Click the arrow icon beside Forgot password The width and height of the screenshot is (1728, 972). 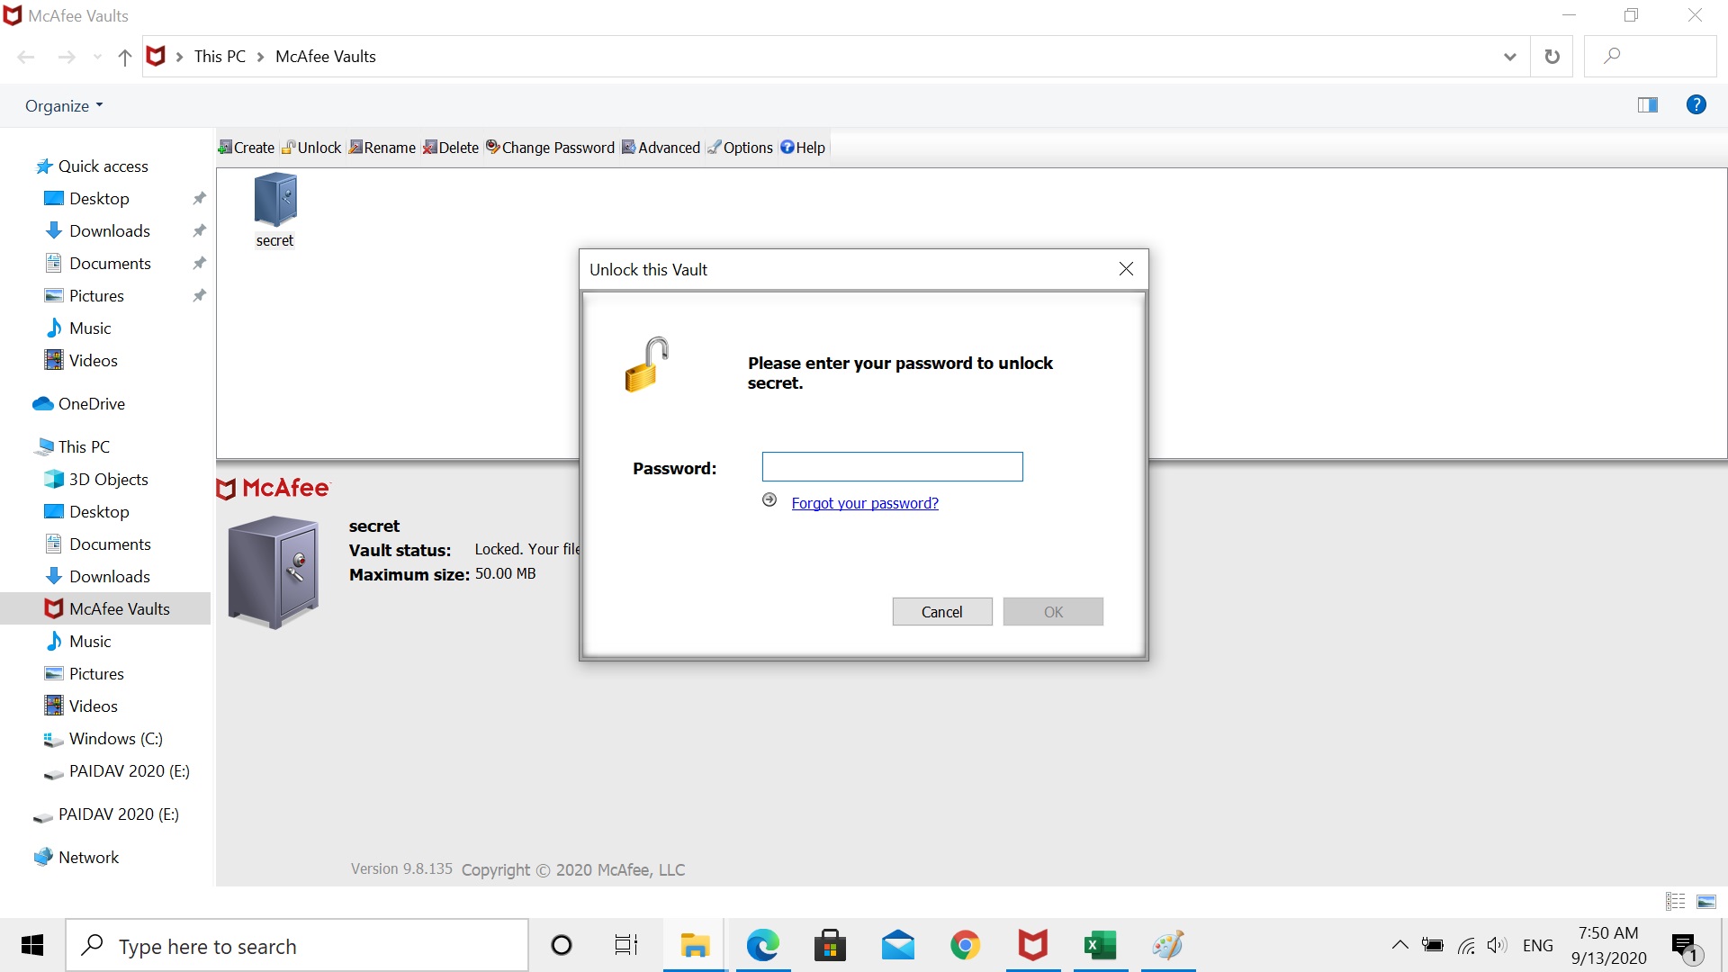tap(769, 500)
